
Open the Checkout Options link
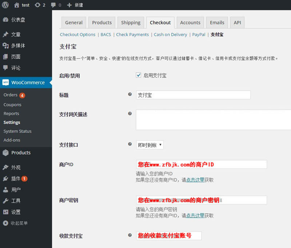click(77, 35)
